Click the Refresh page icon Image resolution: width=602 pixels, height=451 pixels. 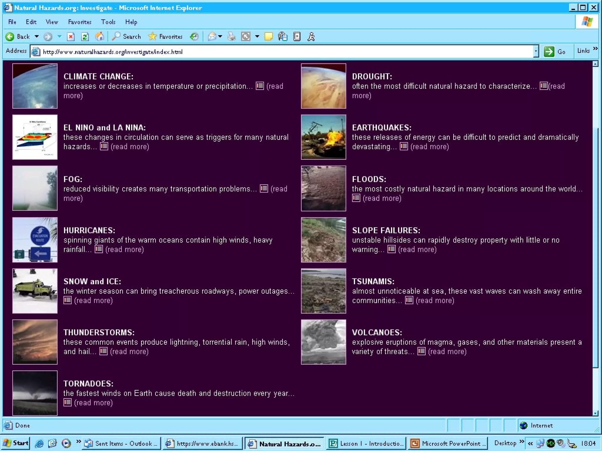[85, 37]
